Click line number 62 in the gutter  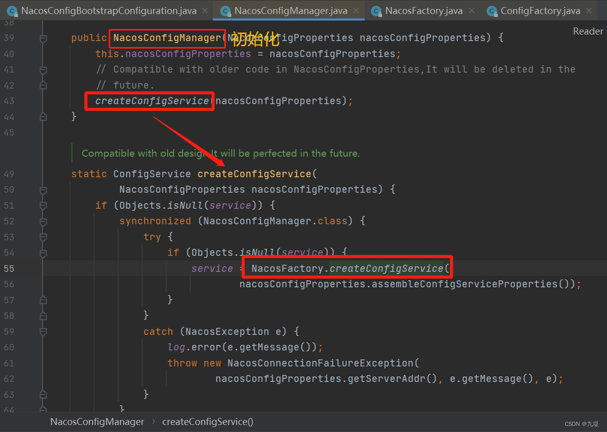tap(9, 379)
